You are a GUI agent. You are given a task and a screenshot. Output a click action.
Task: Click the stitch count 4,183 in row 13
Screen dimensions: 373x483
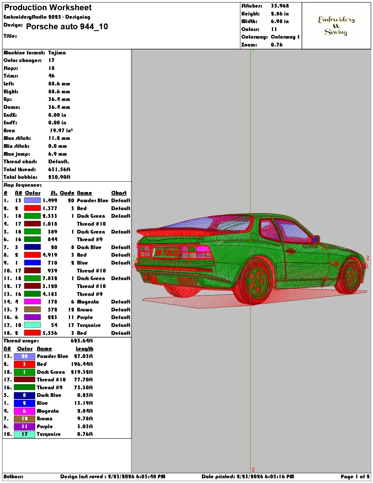[50, 294]
